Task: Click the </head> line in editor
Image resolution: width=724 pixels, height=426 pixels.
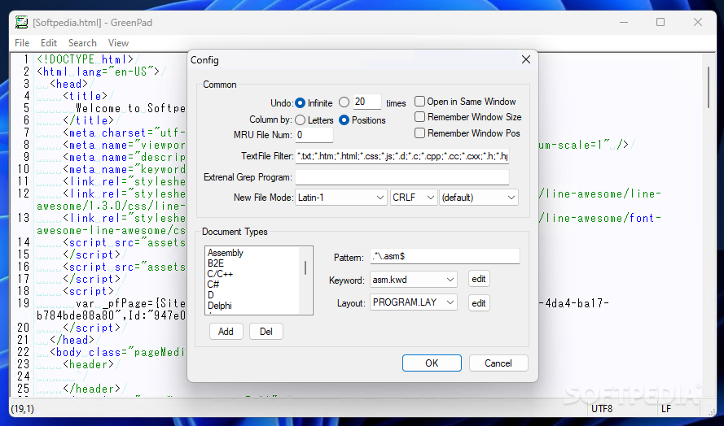Action: 72,340
